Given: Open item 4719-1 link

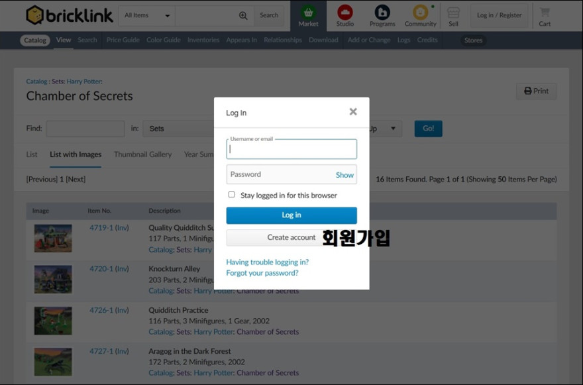Looking at the screenshot, I should (101, 228).
